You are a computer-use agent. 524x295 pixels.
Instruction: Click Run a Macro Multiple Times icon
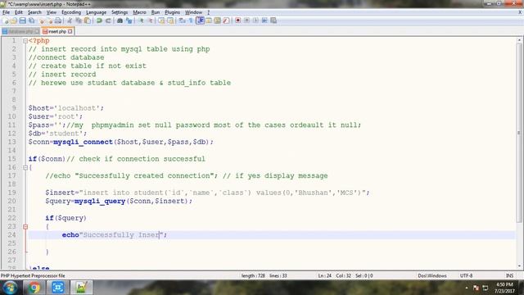pyautogui.click(x=264, y=20)
